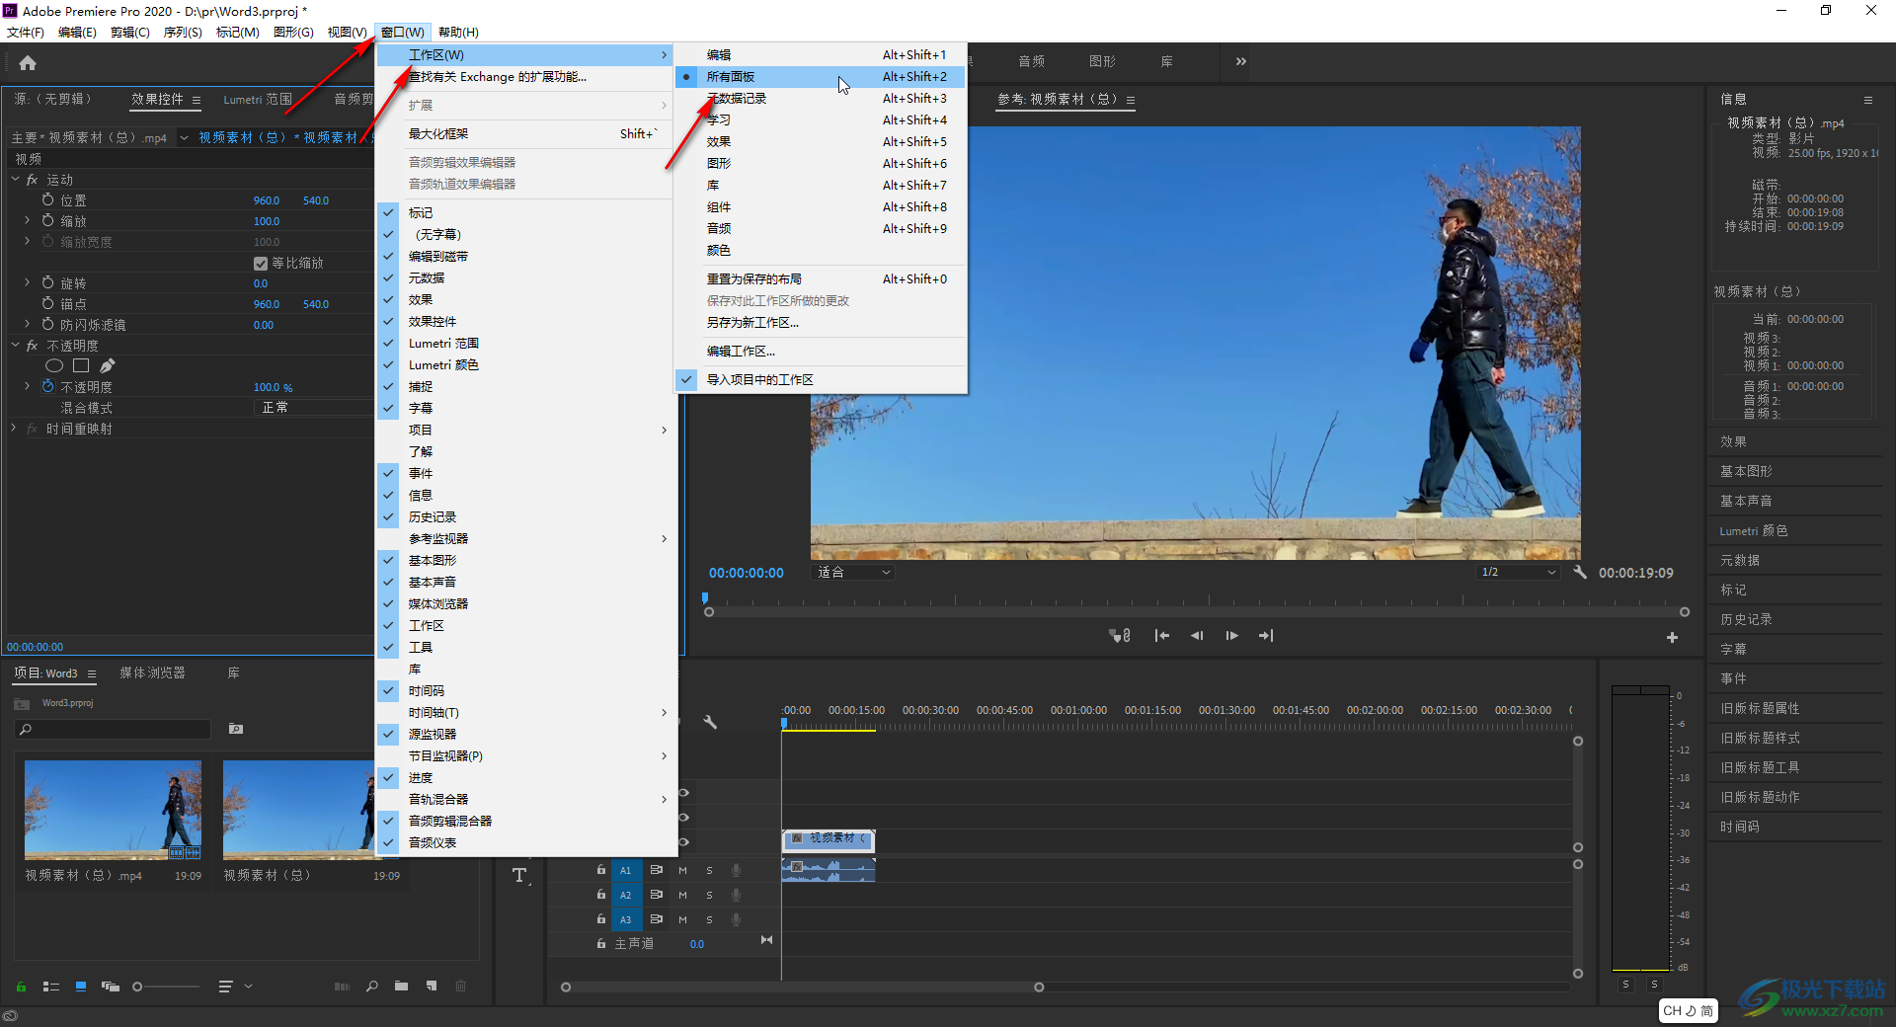Viewport: 1896px width, 1027px height.
Task: Toggle the 等比缩放 checkbox
Action: [261, 264]
